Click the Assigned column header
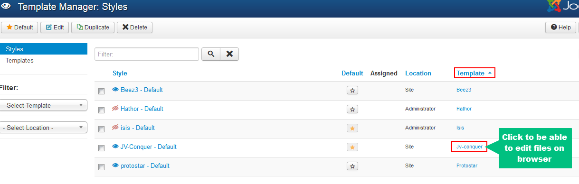The width and height of the screenshot is (579, 184). (384, 73)
